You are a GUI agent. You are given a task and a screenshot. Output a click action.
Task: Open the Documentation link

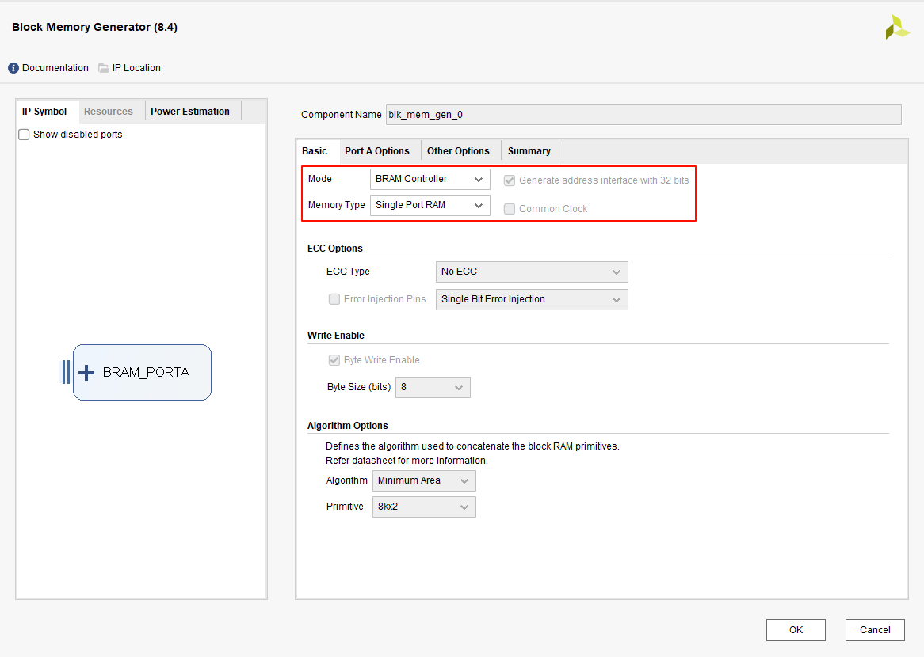55,68
